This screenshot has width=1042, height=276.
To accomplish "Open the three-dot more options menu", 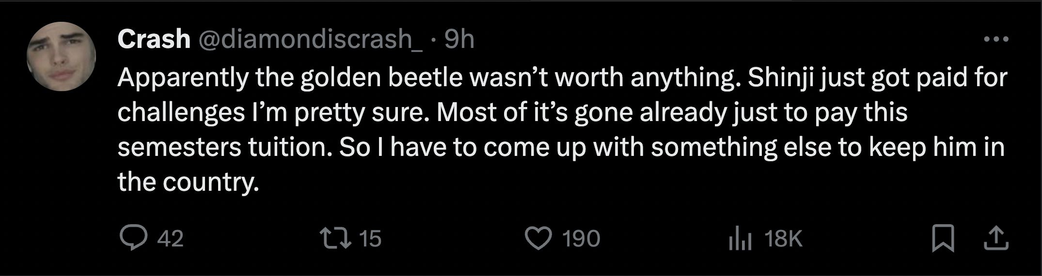I will point(996,39).
